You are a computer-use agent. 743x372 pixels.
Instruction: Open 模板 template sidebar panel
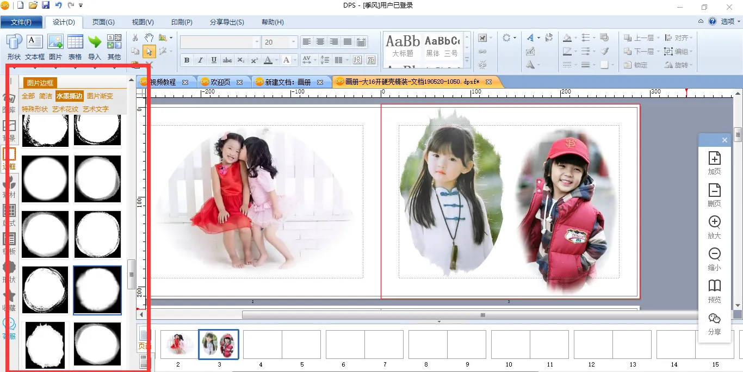tap(9, 244)
